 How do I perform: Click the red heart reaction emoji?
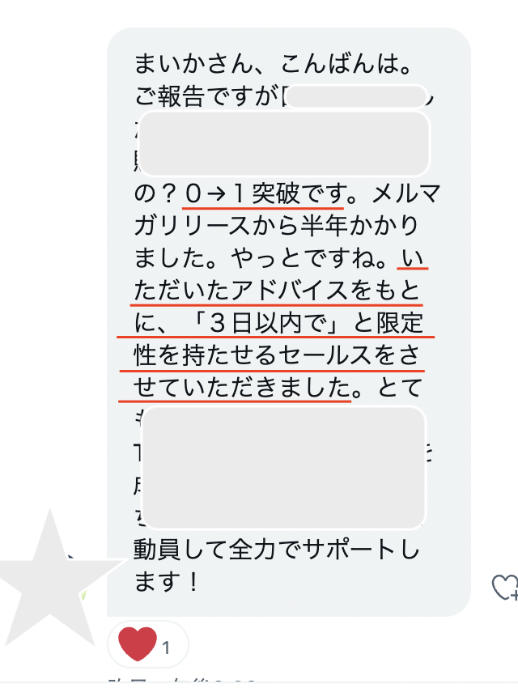(x=138, y=643)
